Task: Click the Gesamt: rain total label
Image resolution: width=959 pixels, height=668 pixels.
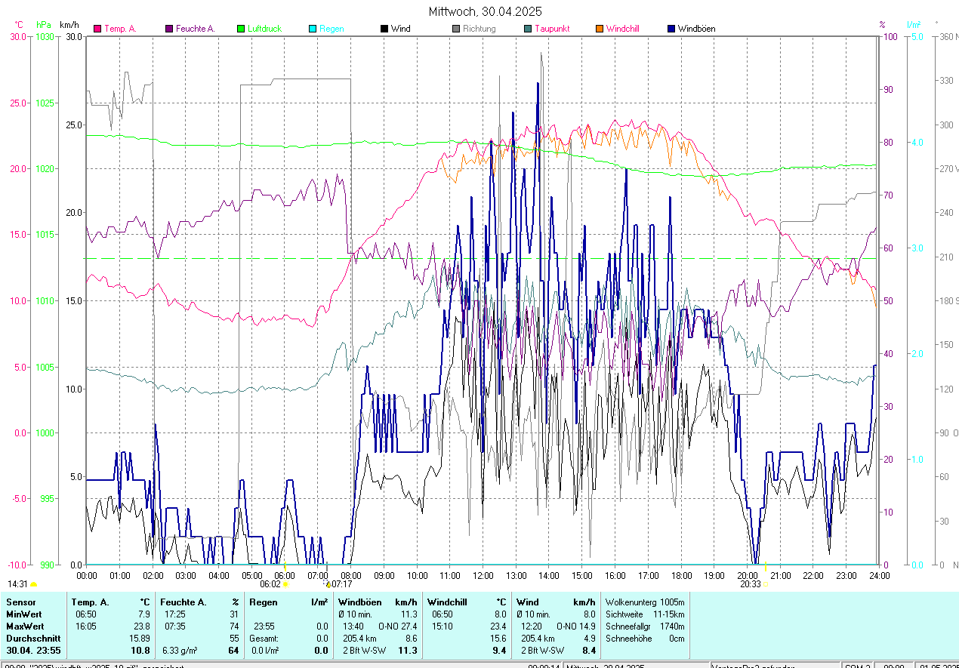Action: click(x=265, y=639)
